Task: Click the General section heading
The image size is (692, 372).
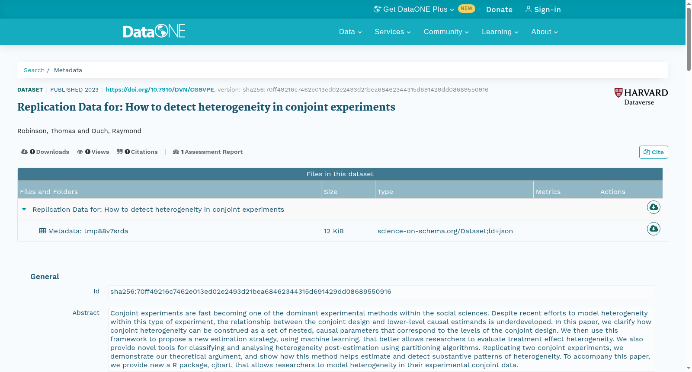Action: pos(45,277)
